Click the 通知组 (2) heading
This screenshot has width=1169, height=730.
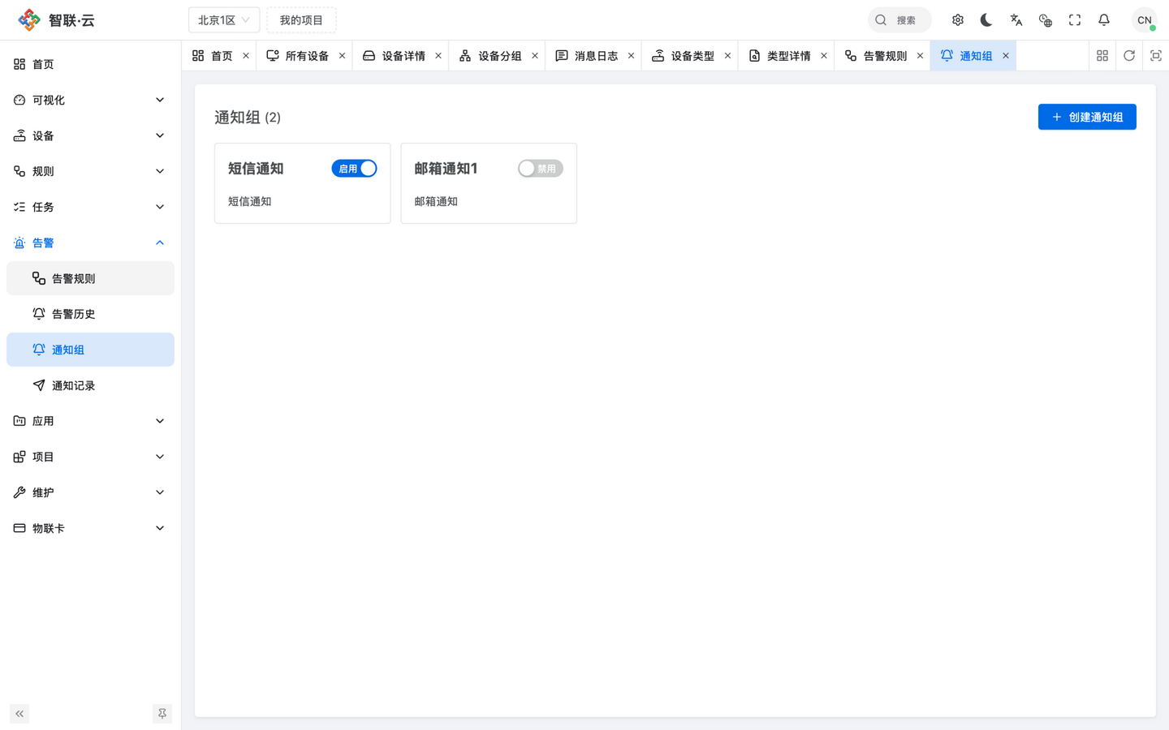coord(248,118)
